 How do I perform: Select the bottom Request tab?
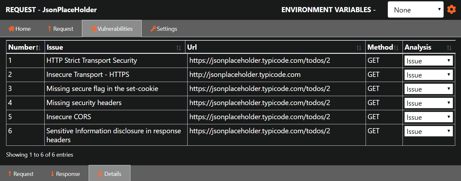(21, 174)
